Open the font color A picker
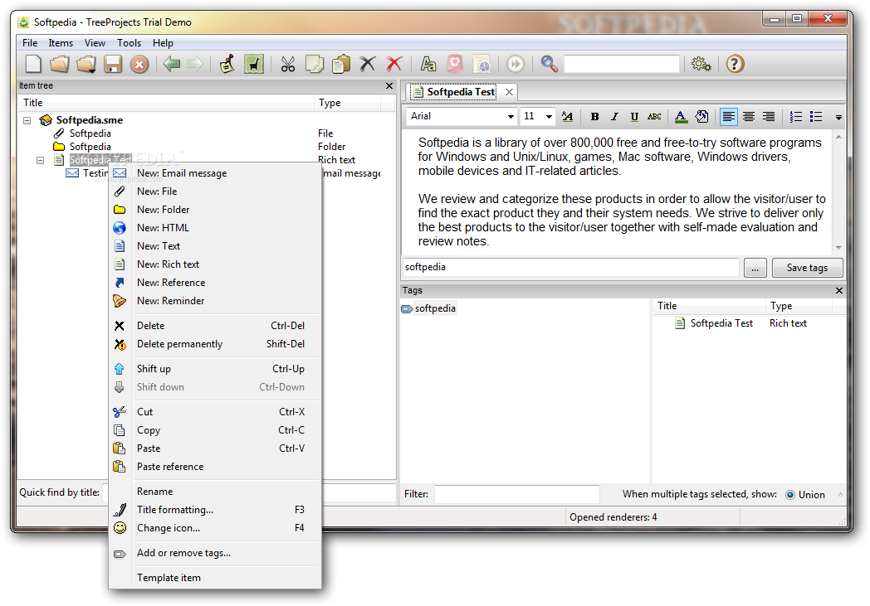 tap(681, 116)
